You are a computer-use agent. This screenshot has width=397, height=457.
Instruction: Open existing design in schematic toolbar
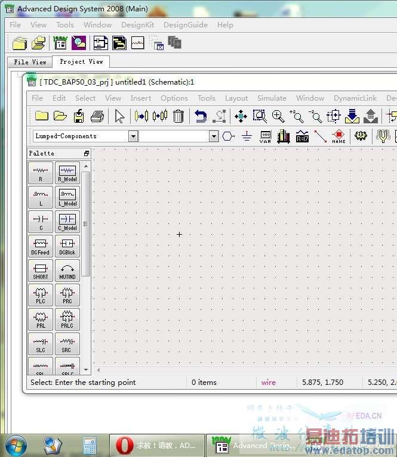tap(60, 116)
